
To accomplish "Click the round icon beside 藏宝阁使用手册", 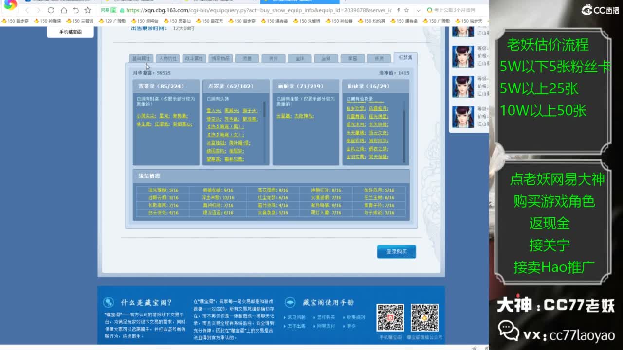I will [290, 302].
